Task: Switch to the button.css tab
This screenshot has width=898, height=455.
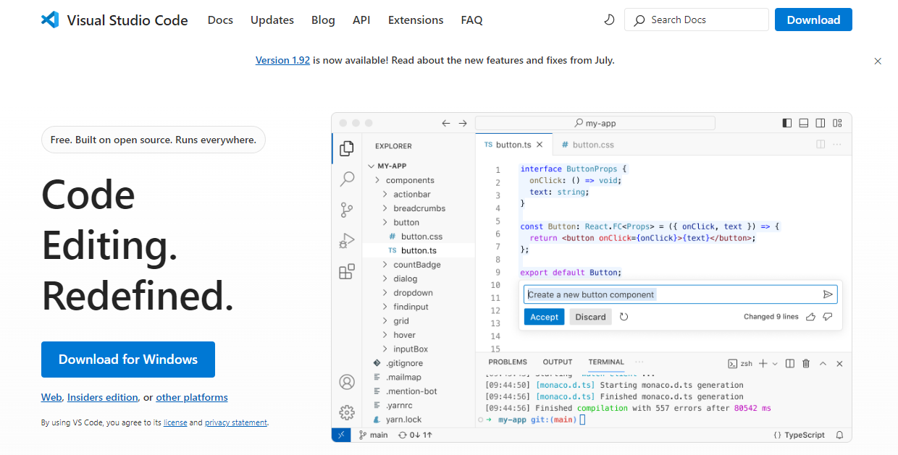Action: click(592, 144)
